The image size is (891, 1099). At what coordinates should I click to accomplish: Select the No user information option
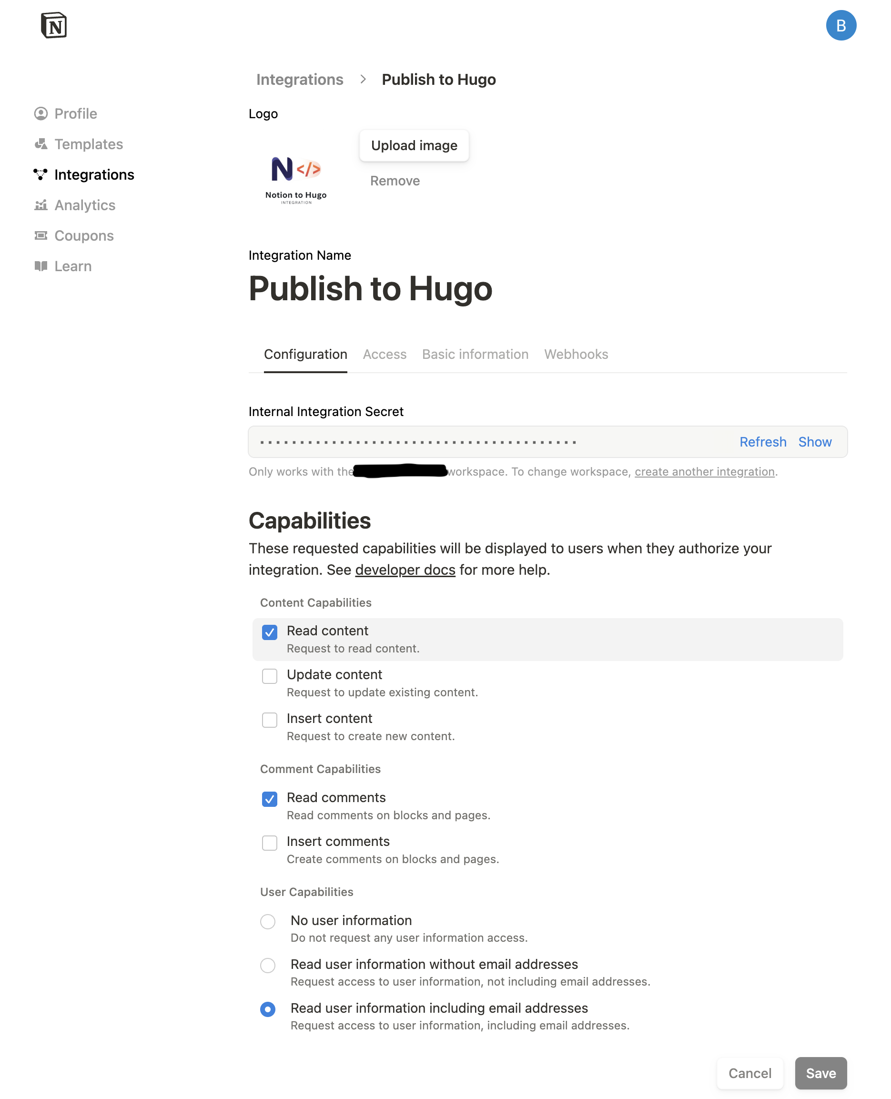click(267, 921)
